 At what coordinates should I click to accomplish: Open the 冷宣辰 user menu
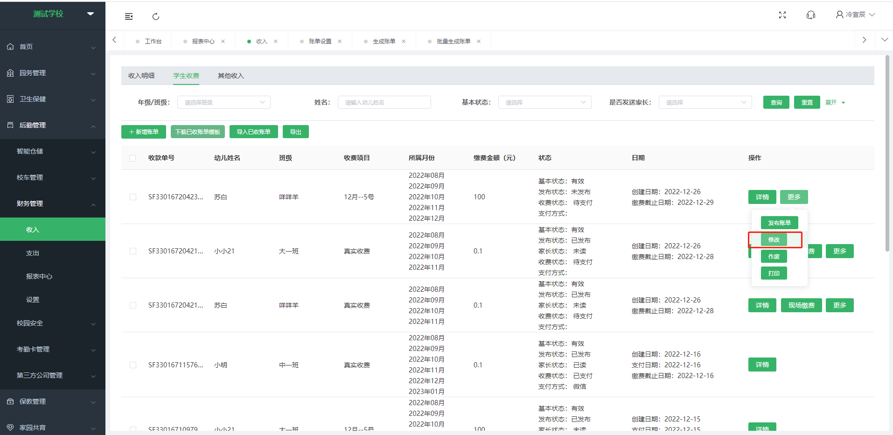[856, 14]
